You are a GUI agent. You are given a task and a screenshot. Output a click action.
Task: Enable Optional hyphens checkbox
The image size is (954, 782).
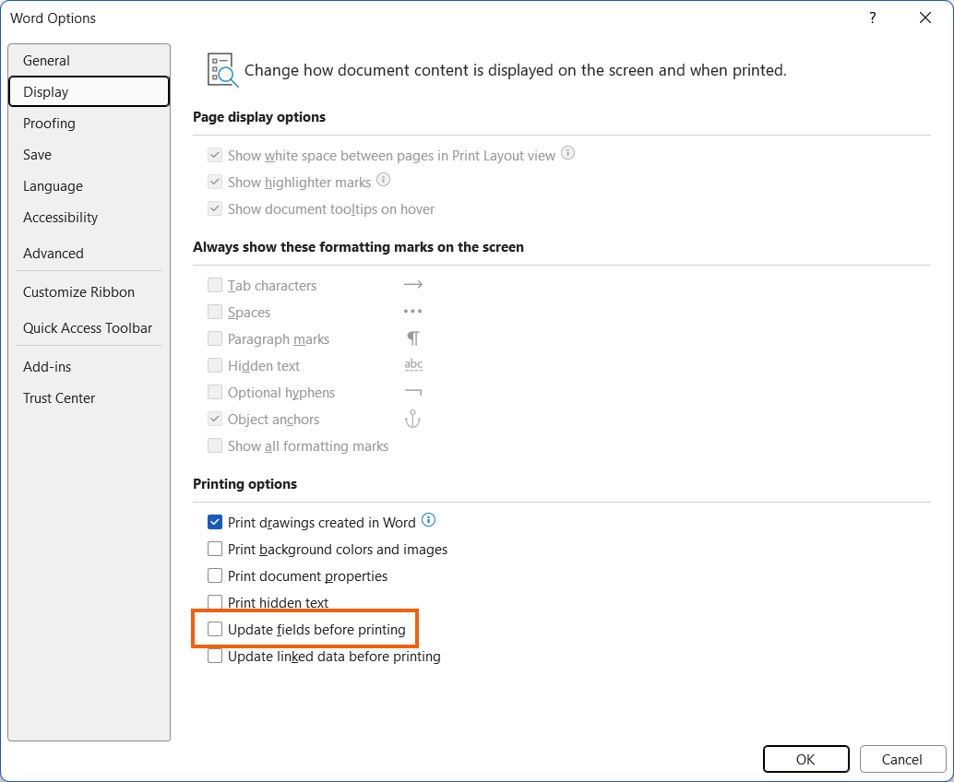[215, 392]
